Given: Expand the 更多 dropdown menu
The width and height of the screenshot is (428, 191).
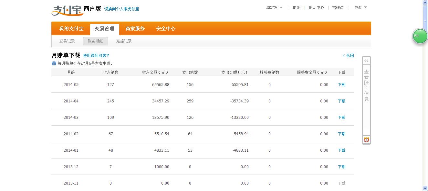Looking at the screenshot, I should coord(360,8).
